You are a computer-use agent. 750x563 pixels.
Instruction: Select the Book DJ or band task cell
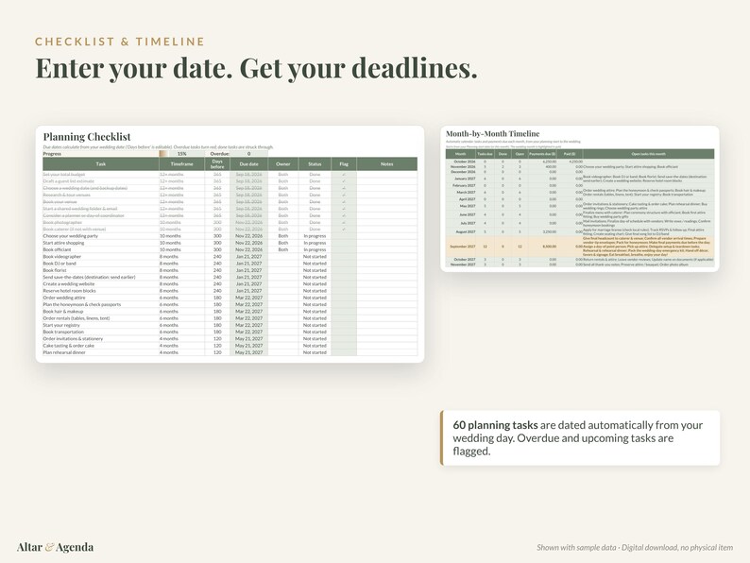tap(101, 264)
